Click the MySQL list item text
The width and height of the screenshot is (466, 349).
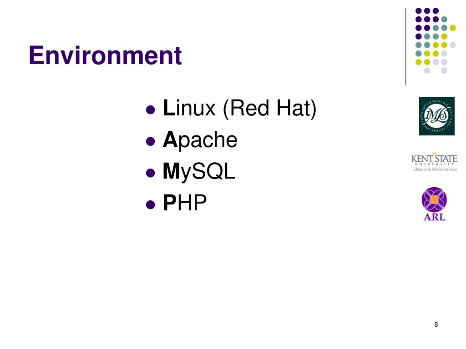click(199, 172)
